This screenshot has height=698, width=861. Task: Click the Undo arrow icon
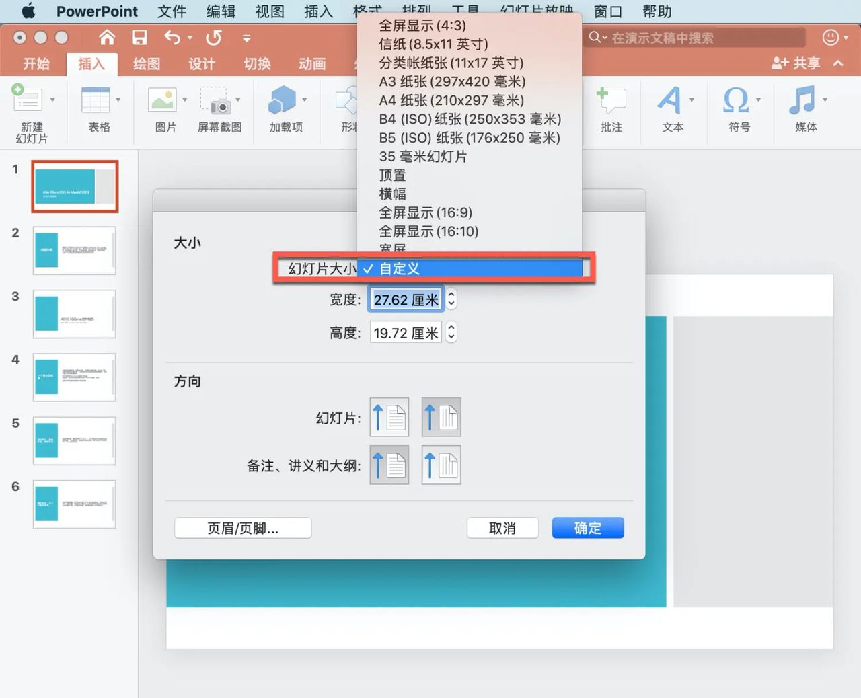(x=173, y=38)
